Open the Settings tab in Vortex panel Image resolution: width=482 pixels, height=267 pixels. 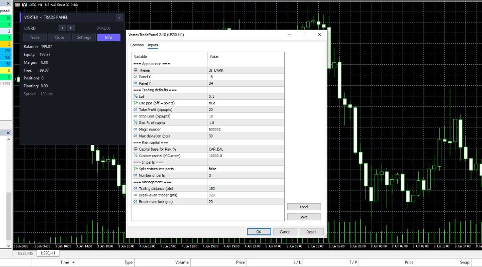click(x=84, y=37)
